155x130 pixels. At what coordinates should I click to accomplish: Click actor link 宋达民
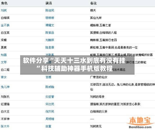50,104
